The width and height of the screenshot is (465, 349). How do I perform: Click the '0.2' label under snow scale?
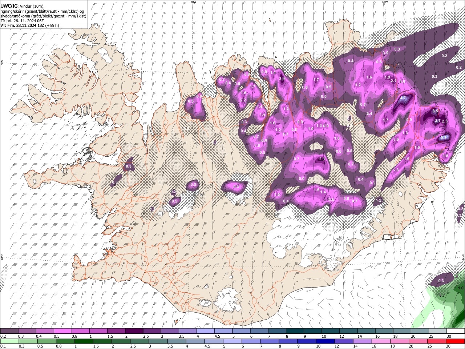coord(3,336)
